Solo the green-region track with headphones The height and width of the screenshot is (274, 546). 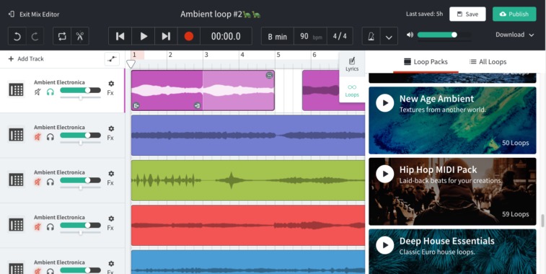click(x=50, y=182)
